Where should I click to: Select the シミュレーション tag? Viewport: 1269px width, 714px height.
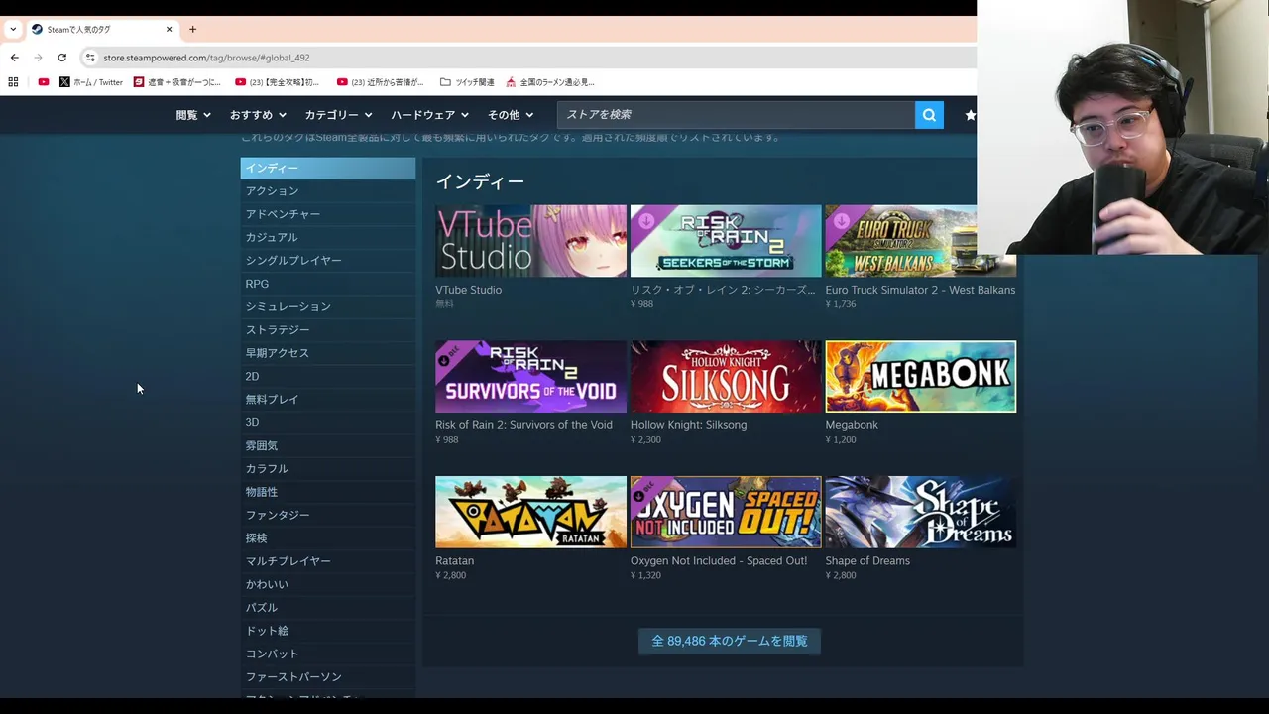tap(327, 306)
